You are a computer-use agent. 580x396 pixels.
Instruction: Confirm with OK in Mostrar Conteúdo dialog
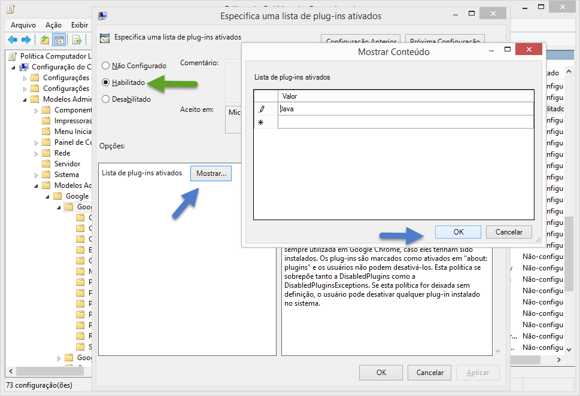pyautogui.click(x=458, y=232)
